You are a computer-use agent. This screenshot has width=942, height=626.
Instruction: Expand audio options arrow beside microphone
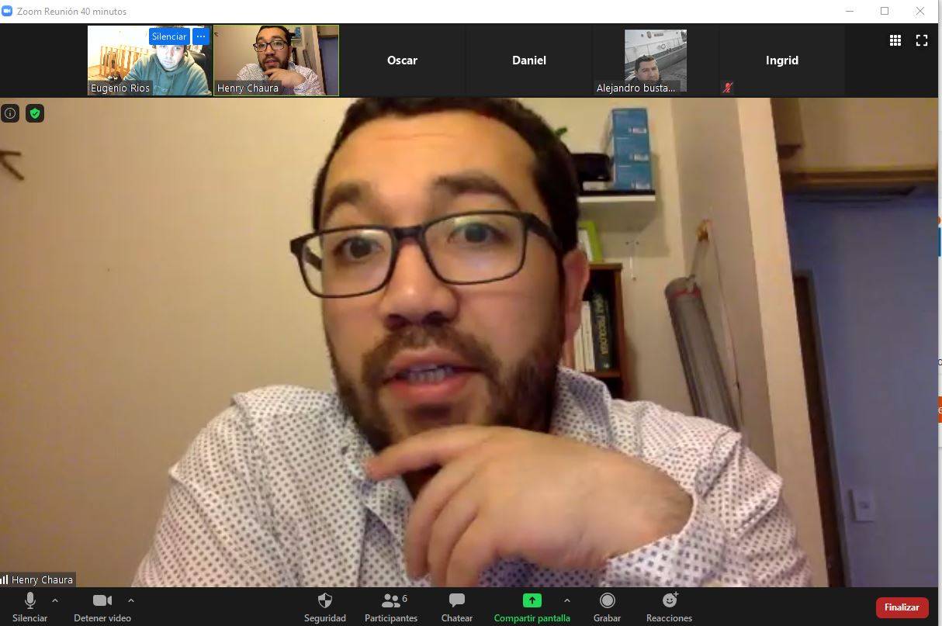coord(55,600)
